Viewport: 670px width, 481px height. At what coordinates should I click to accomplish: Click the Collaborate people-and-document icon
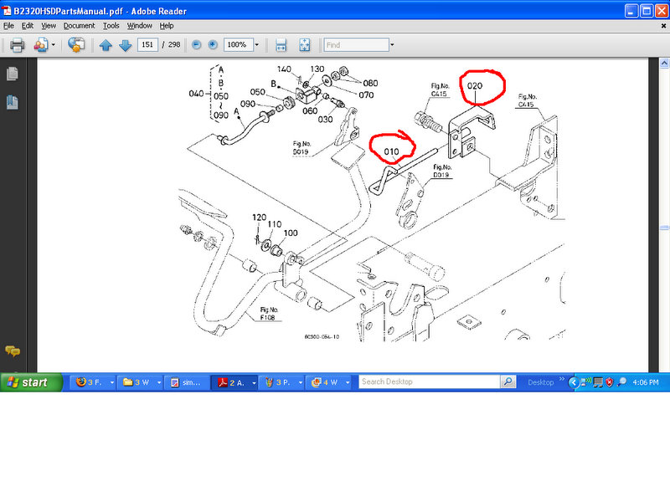pos(41,45)
